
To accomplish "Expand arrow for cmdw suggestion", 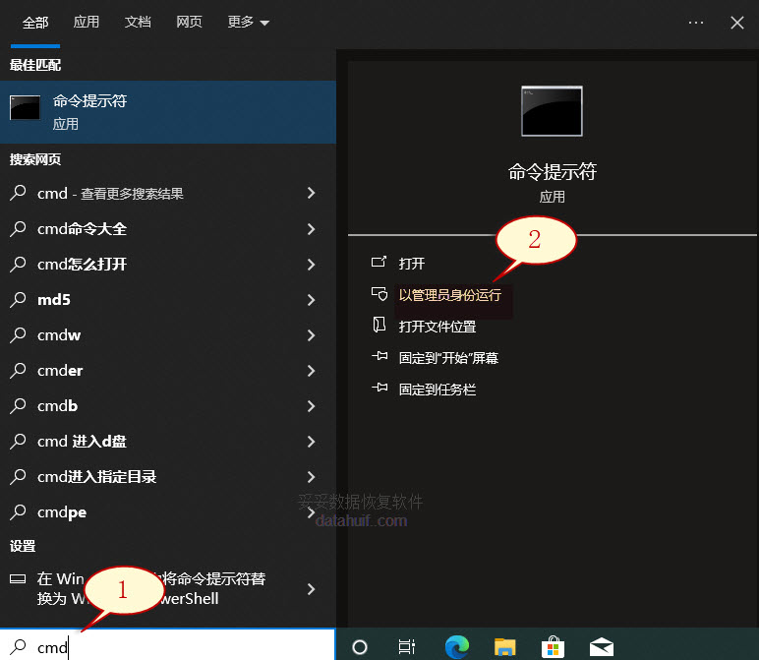I will click(312, 334).
